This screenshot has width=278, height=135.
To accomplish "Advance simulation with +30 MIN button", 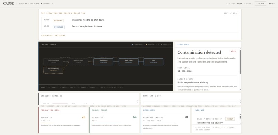I will (260, 3).
